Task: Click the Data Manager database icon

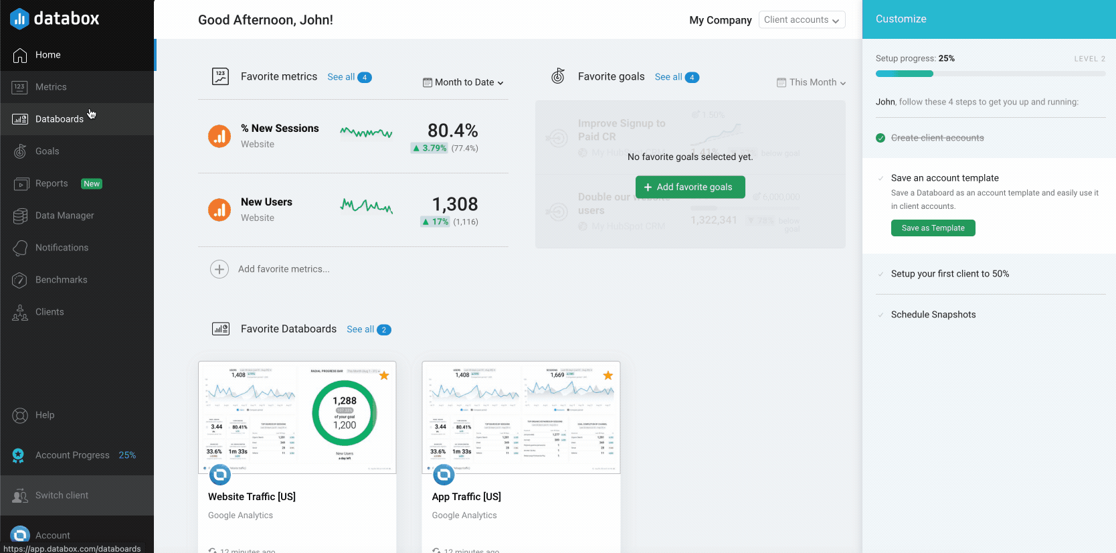Action: tap(20, 216)
